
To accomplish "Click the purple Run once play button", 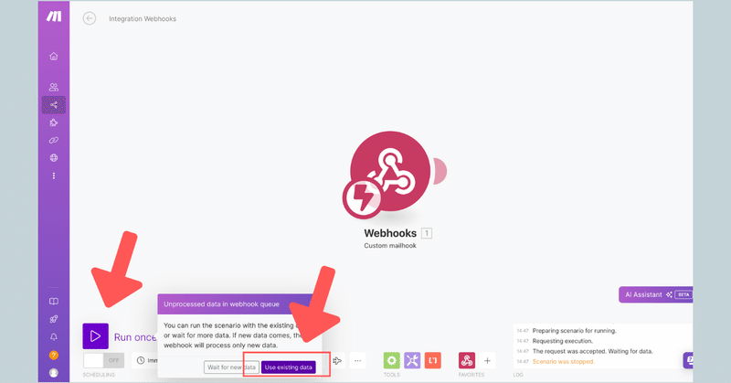I will [96, 335].
